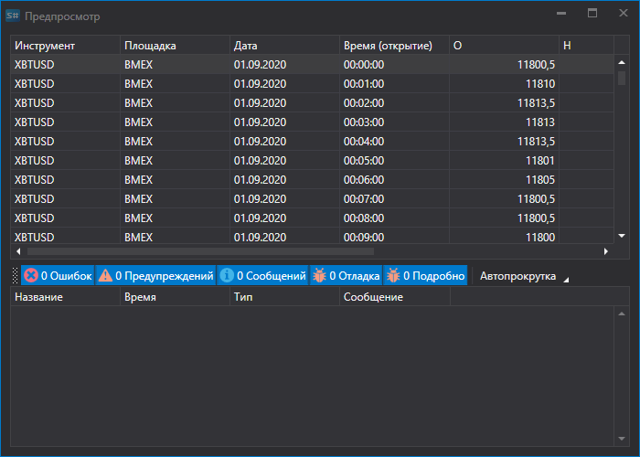
Task: Click open price 11800,5 in 00:08:00 row
Action: pyautogui.click(x=505, y=218)
